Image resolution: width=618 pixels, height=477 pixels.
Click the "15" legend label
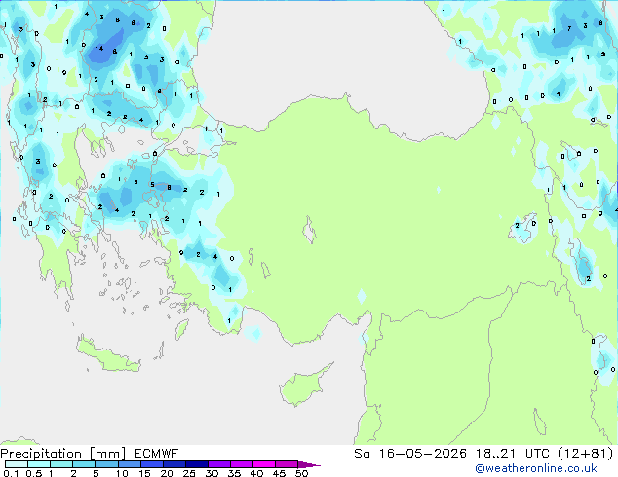(x=144, y=473)
